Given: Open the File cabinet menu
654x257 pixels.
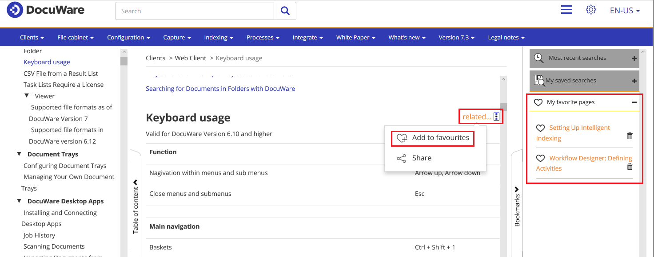Looking at the screenshot, I should tap(75, 38).
